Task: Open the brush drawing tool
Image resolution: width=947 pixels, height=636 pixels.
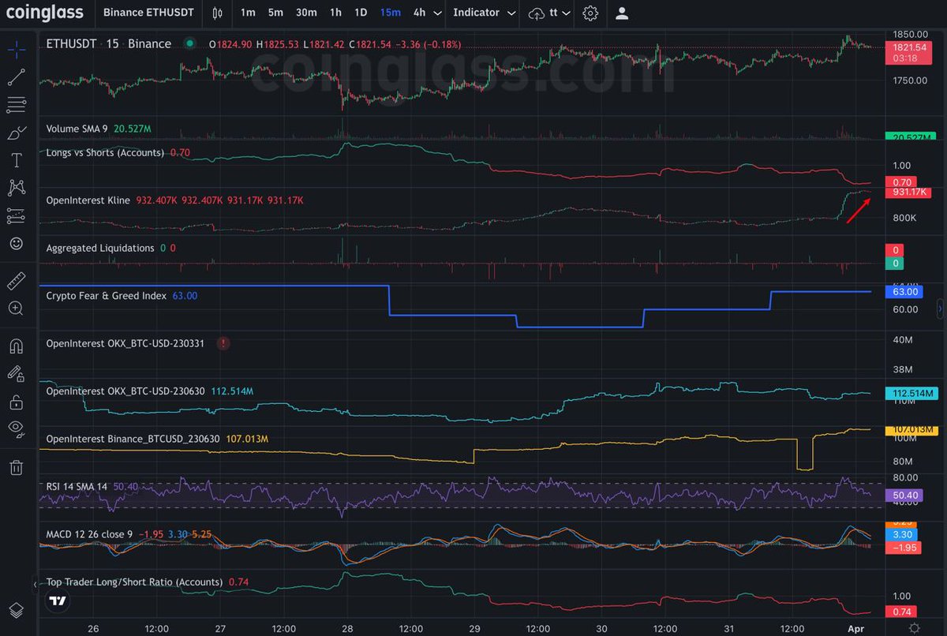Action: coord(17,132)
